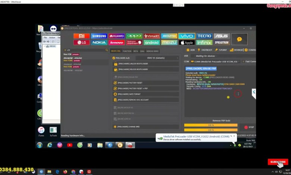The height and width of the screenshot is (175, 291).
Task: Switch to the BROM | EDL tab
Action: [x=116, y=51]
